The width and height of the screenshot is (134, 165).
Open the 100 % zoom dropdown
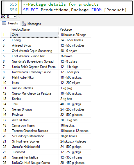(x=15, y=17)
